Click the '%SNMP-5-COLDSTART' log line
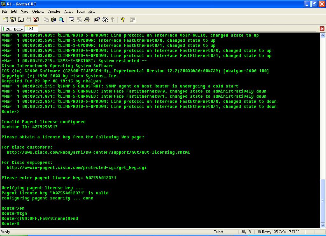Screen dimensions: 326x236 (120, 86)
